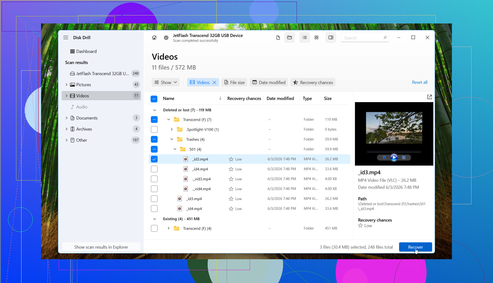Uncheck the selected _id3.mp4 checkbox
The height and width of the screenshot is (283, 493).
coord(154,159)
